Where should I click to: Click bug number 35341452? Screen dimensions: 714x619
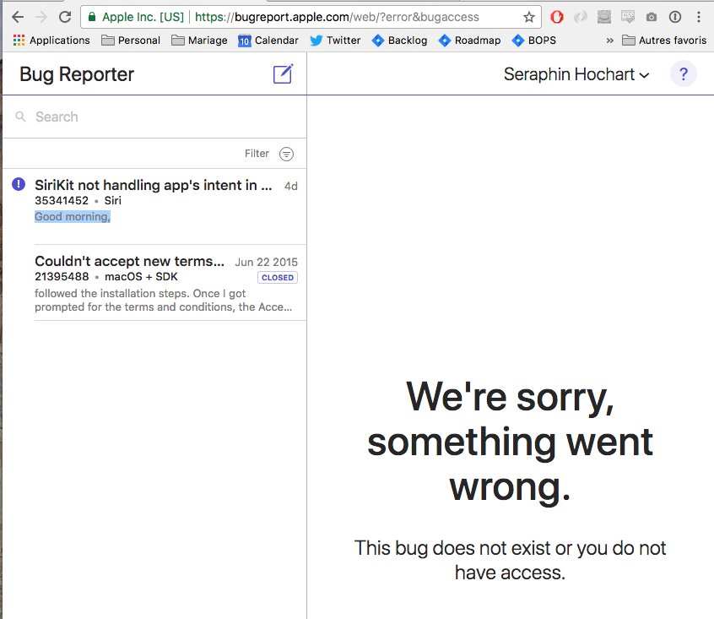pos(62,200)
